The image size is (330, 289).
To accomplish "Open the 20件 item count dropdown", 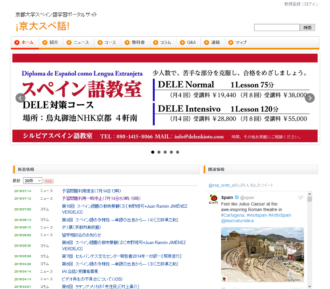I will tap(33, 181).
